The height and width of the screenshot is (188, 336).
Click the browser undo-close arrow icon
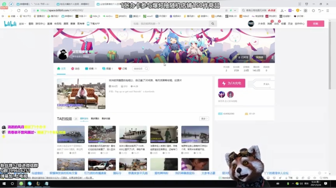(x=320, y=10)
